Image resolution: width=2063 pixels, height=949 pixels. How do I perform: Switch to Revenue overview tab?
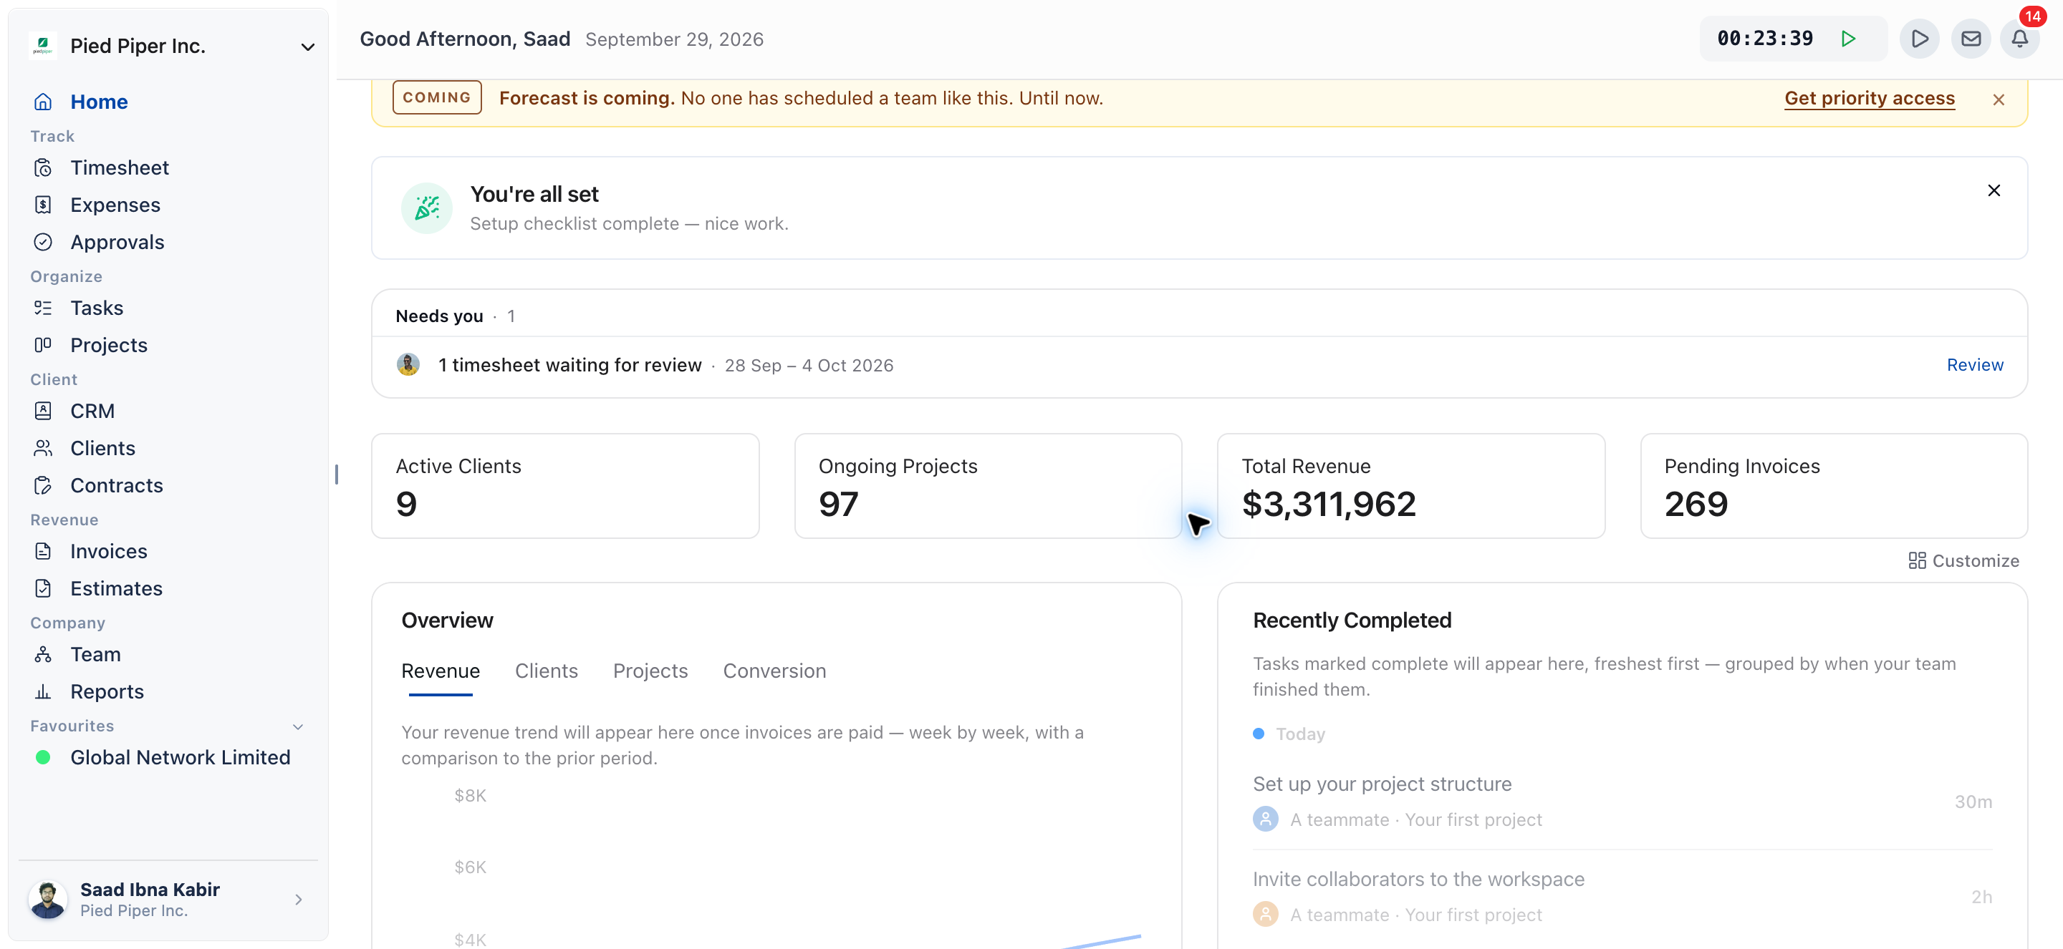point(441,671)
